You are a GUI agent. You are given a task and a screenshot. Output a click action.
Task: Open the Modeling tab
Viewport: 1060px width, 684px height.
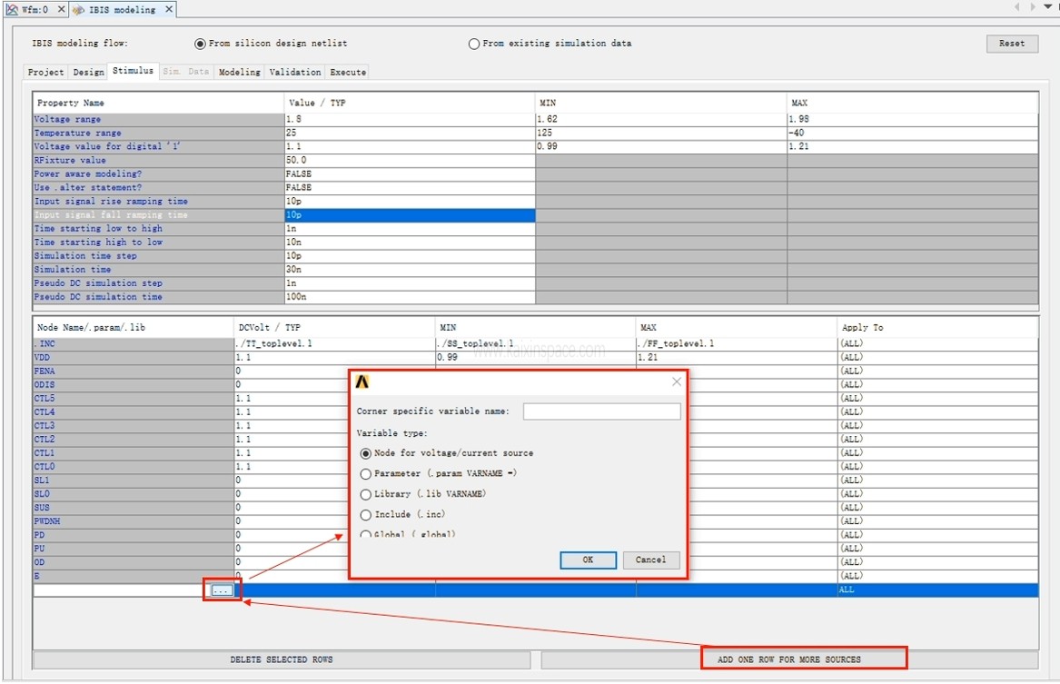240,72
